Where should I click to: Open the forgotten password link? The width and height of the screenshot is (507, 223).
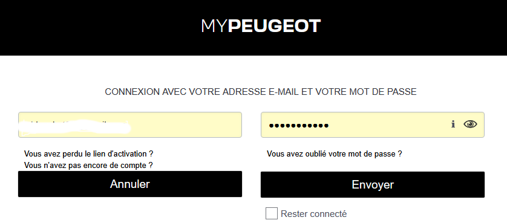pyautogui.click(x=335, y=154)
